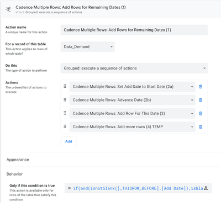Open the Do this action type dropdown
The width and height of the screenshot is (221, 211).
(x=134, y=68)
